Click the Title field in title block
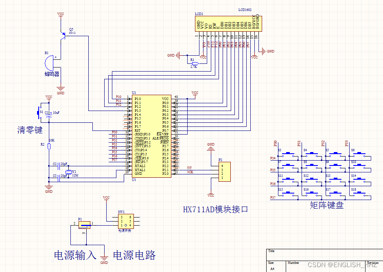Screen dimensions: 383x272 click(271, 251)
